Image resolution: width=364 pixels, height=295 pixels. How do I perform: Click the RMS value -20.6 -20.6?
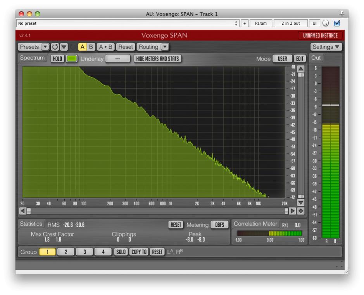pos(74,225)
